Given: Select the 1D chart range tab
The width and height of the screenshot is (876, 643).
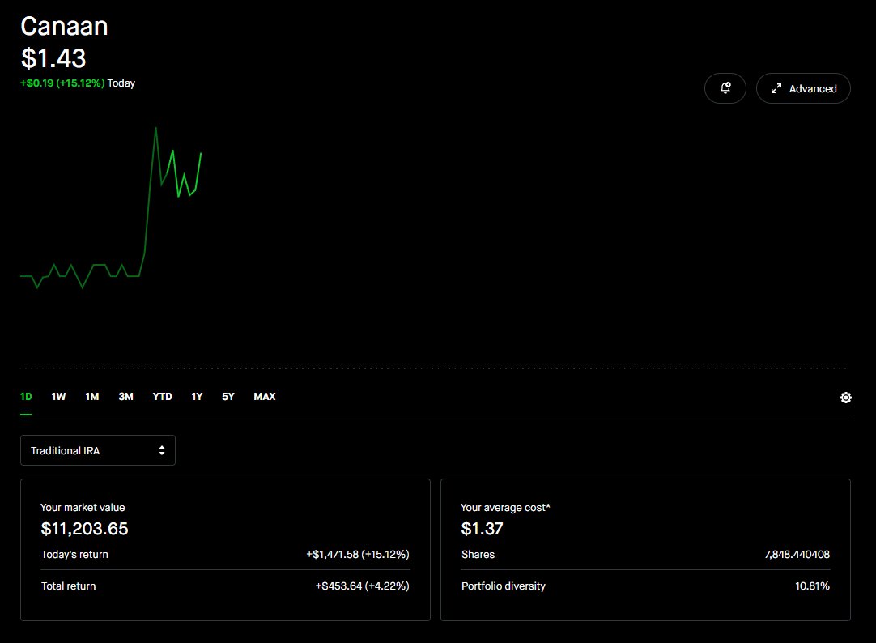Looking at the screenshot, I should tap(26, 397).
